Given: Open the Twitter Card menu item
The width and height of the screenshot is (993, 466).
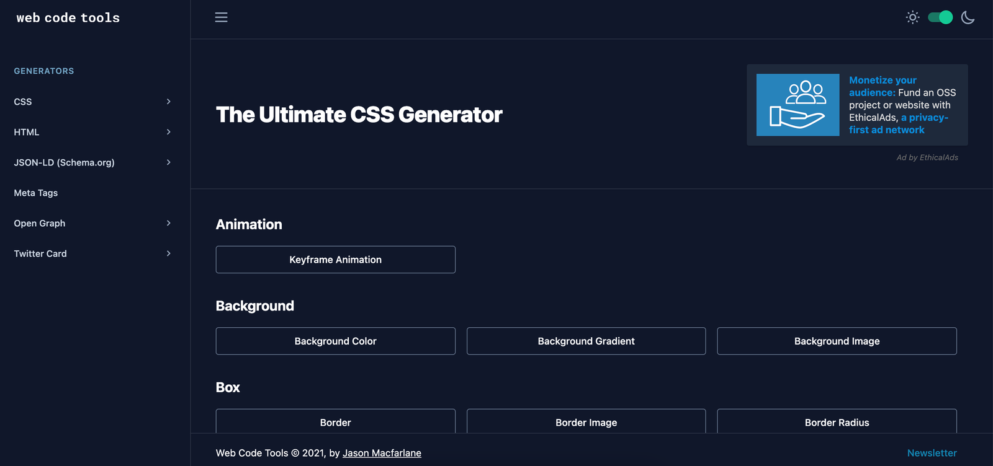Looking at the screenshot, I should pos(40,253).
